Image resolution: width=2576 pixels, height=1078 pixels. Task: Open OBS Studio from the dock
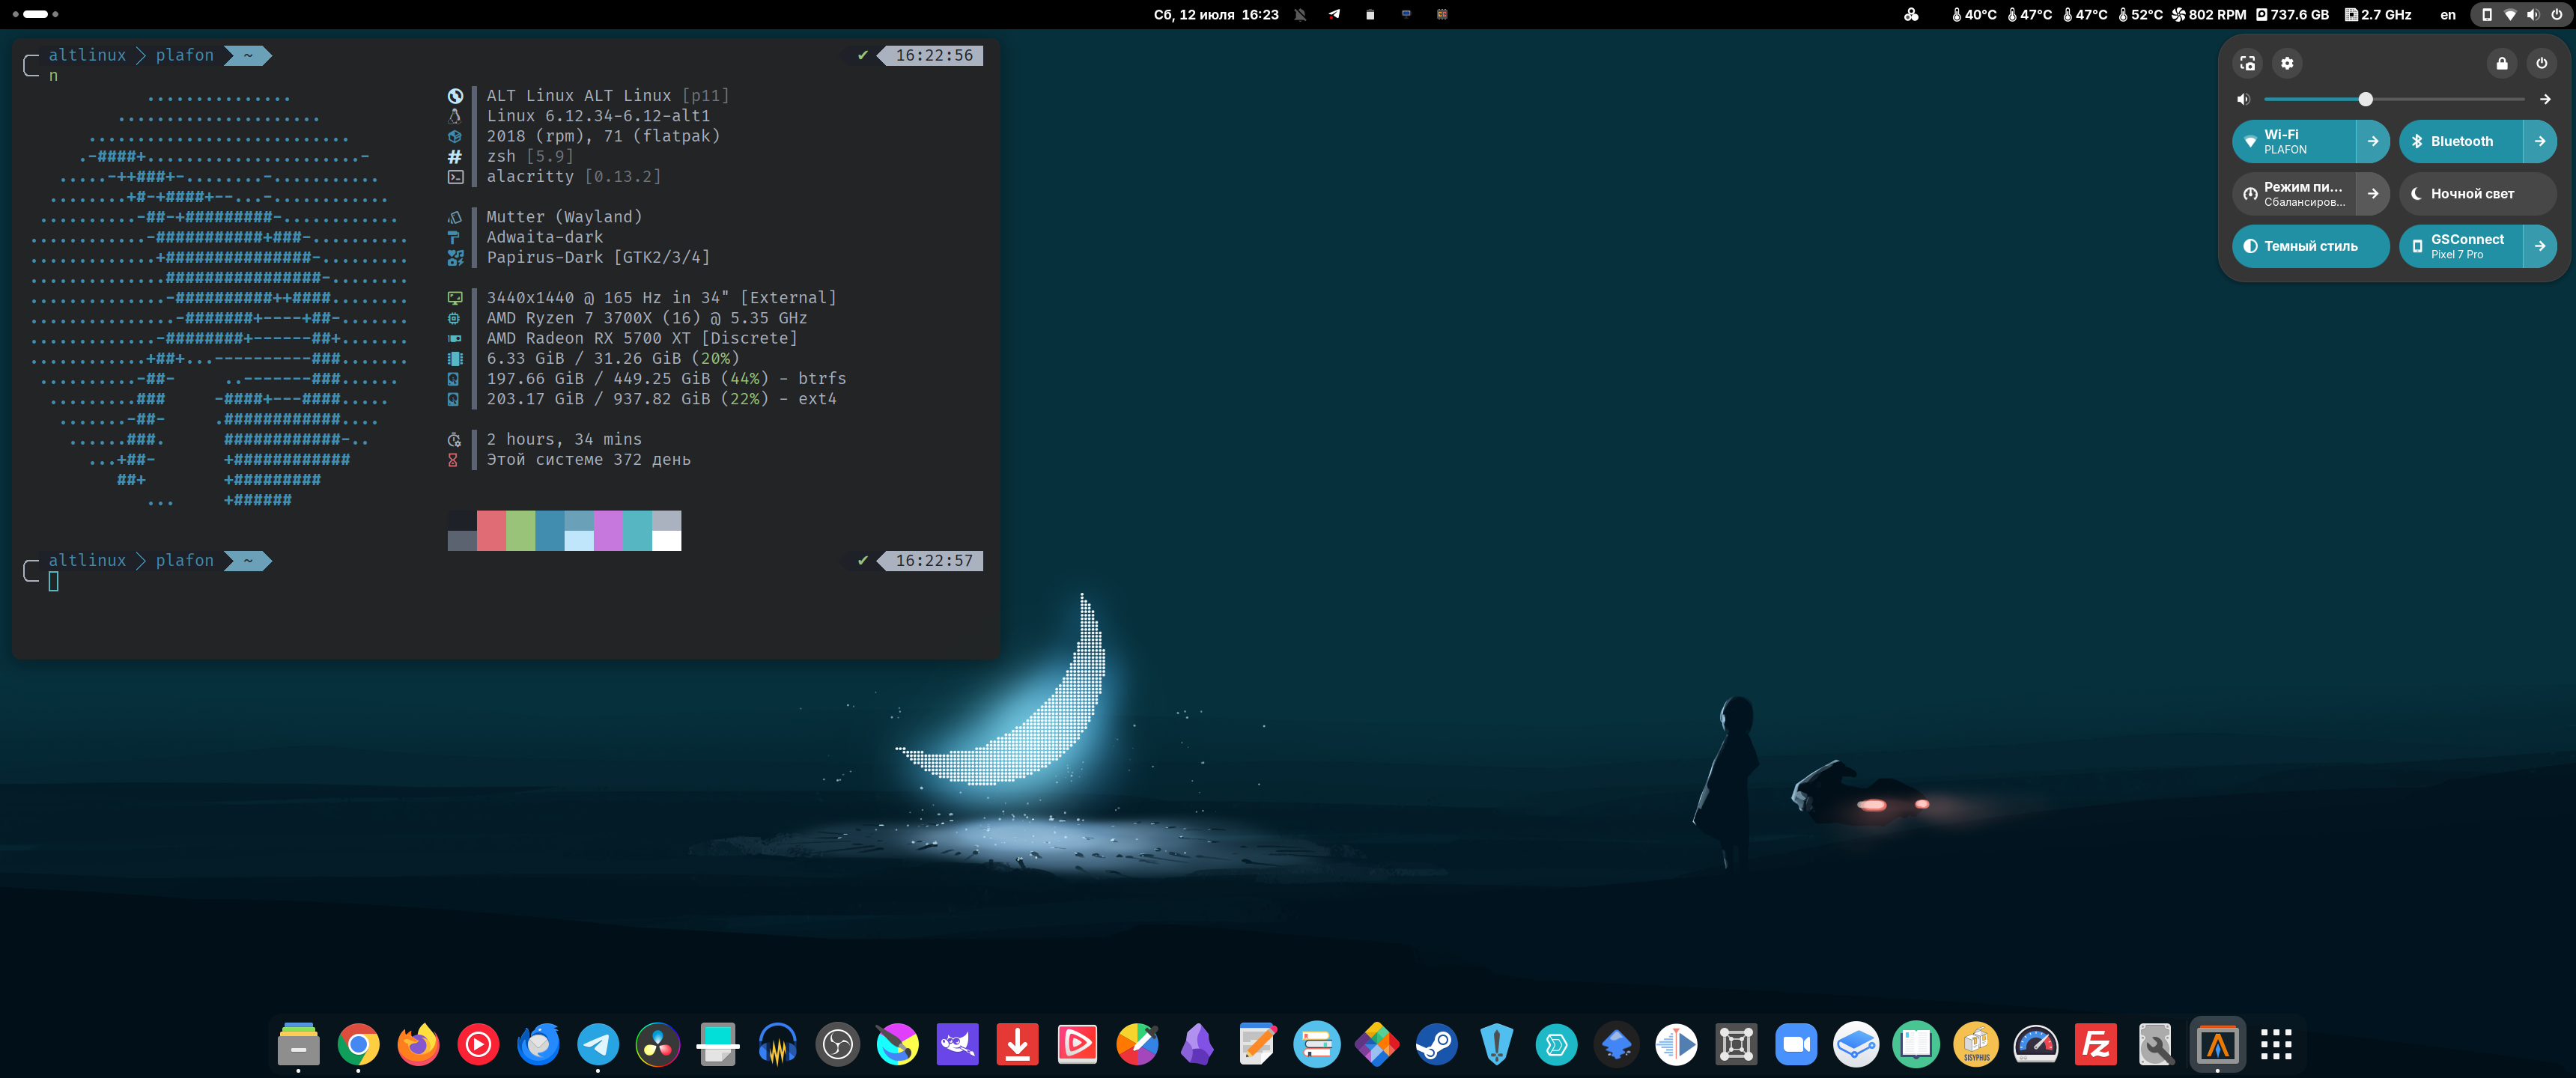(837, 1045)
